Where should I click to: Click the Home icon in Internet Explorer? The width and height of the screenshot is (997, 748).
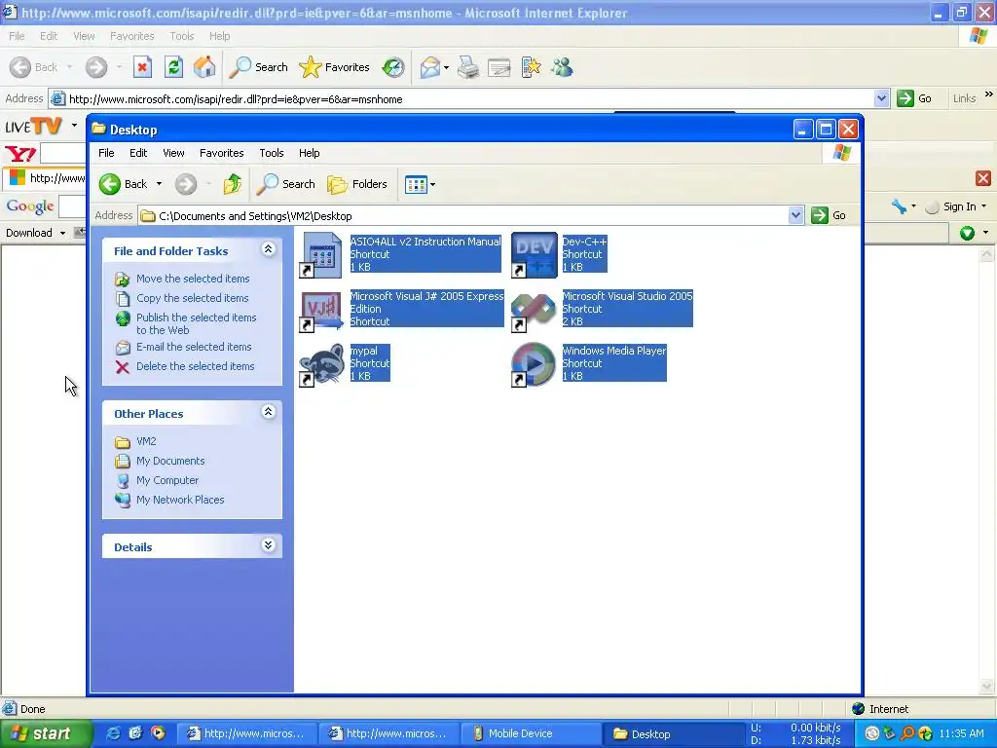click(x=204, y=67)
